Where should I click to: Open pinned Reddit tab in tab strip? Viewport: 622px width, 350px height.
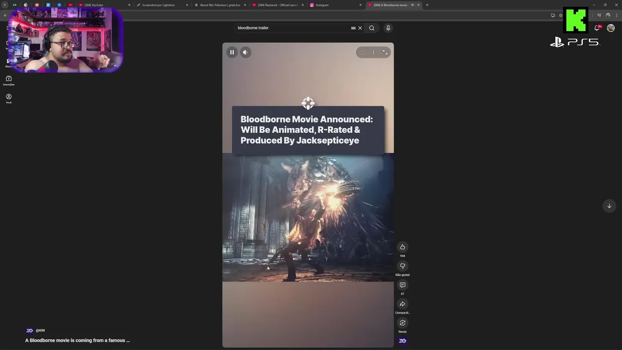point(37,5)
